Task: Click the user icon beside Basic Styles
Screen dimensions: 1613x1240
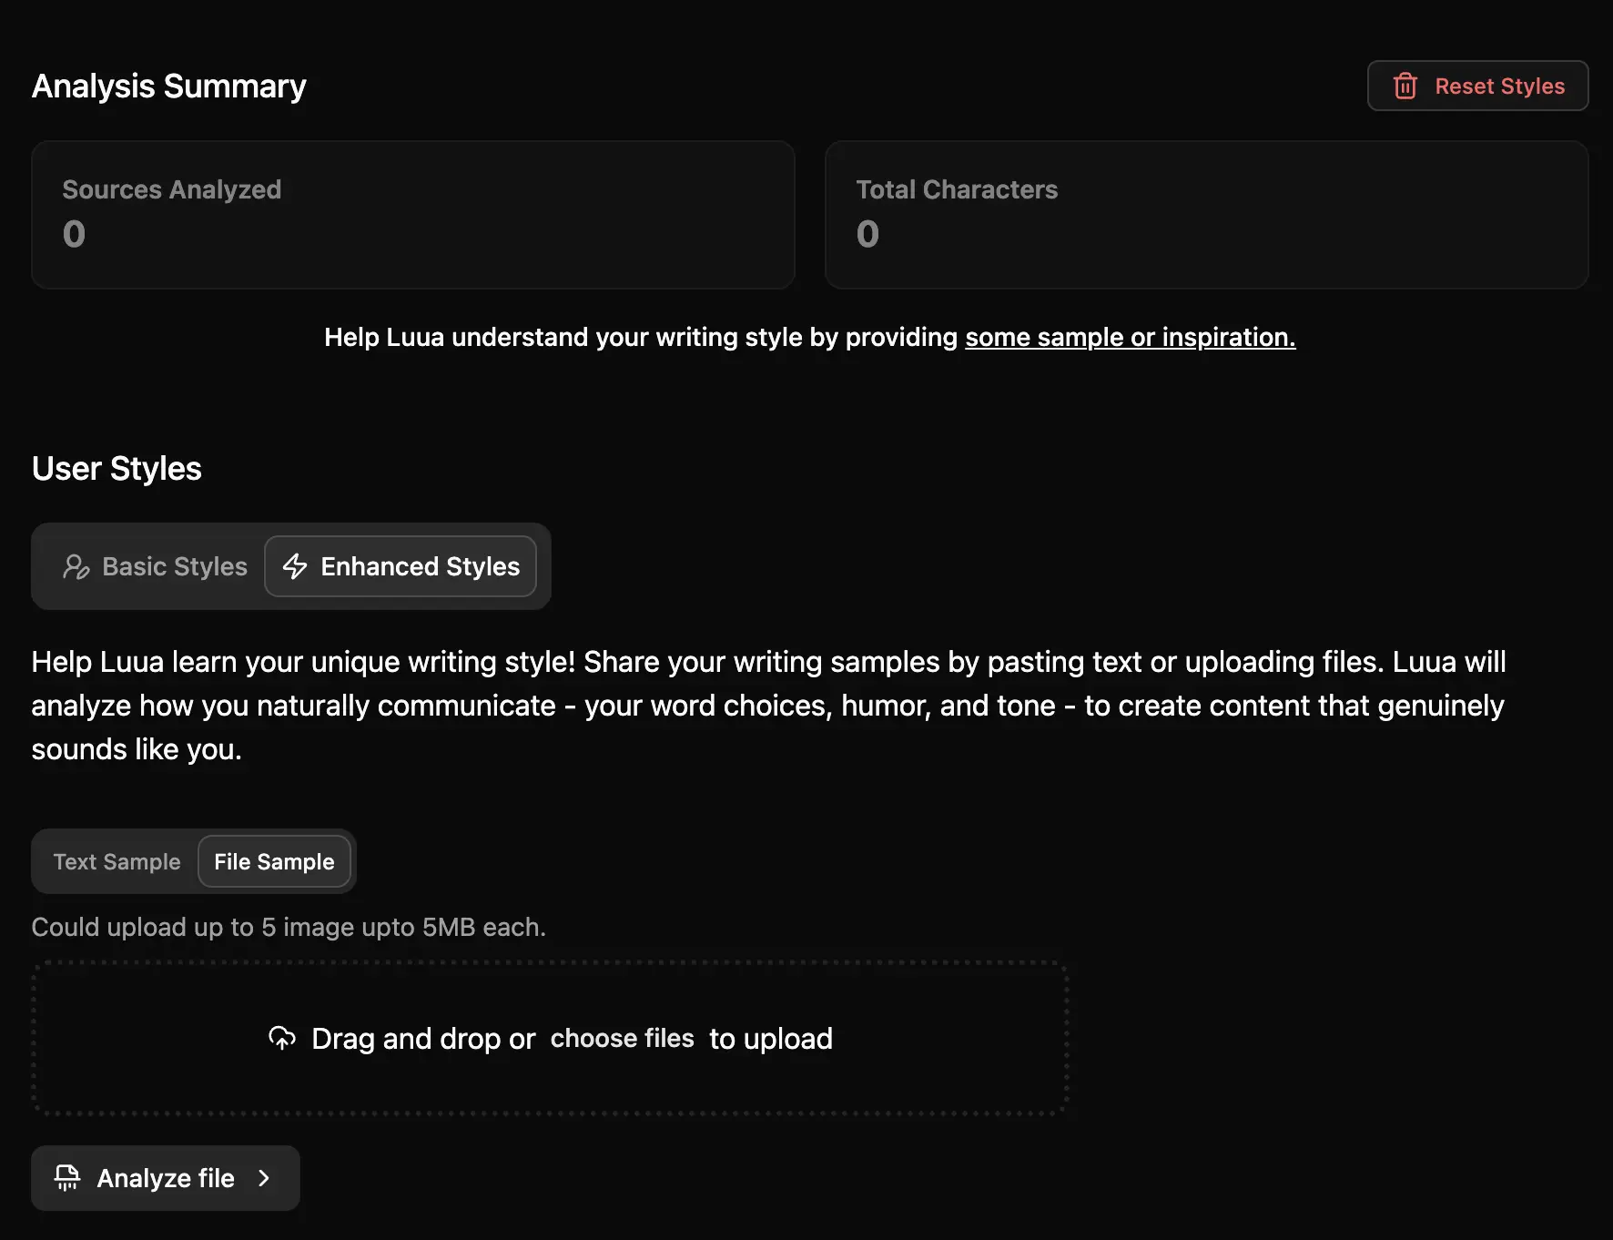Action: (x=76, y=566)
